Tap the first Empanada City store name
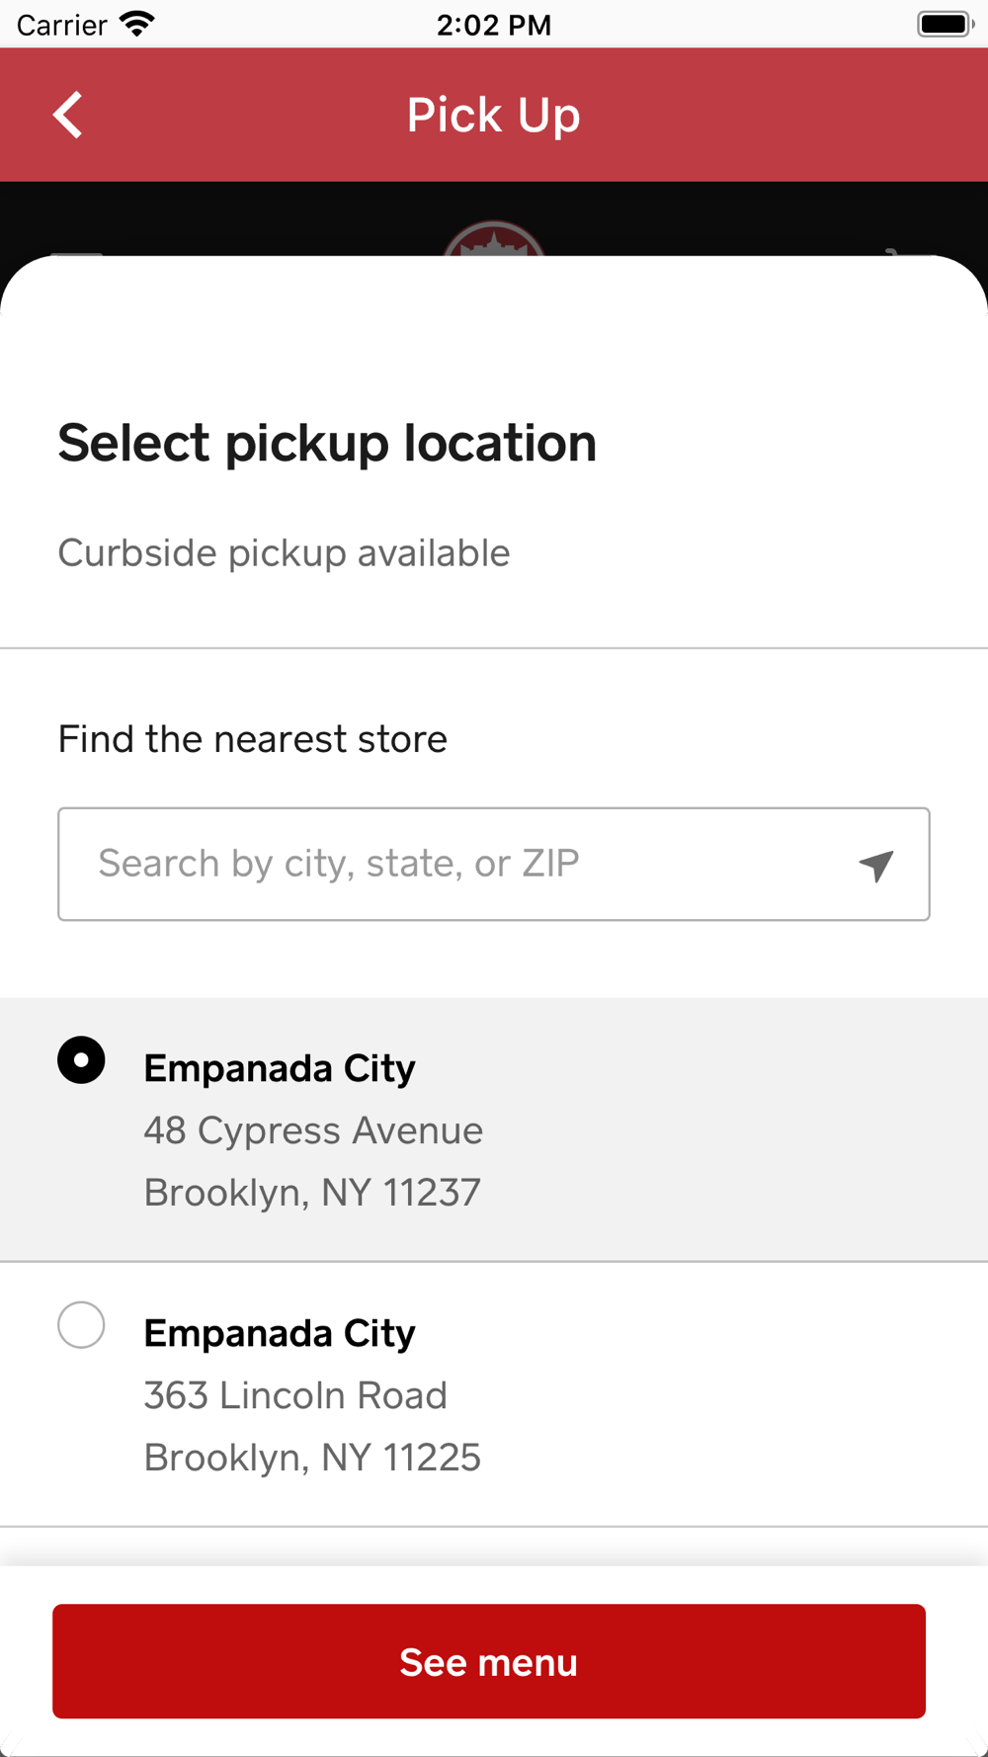 280,1068
